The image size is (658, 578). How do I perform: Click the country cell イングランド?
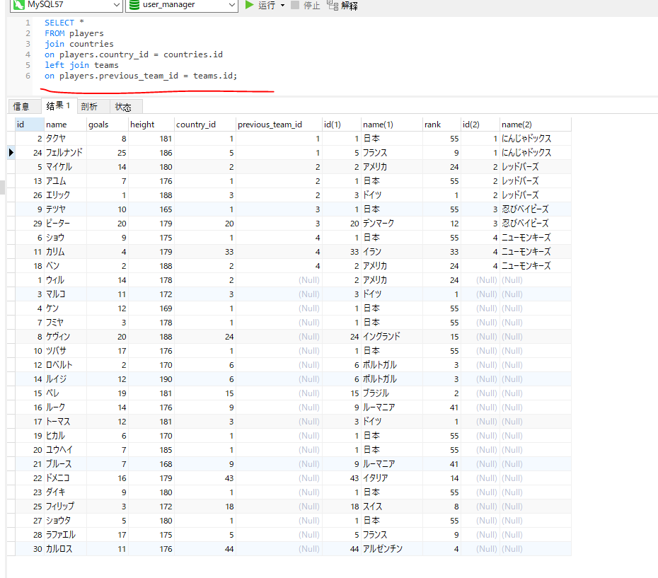(391, 337)
